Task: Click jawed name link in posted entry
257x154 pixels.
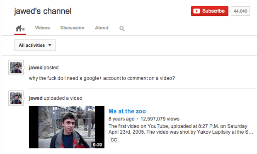Action: (x=36, y=67)
